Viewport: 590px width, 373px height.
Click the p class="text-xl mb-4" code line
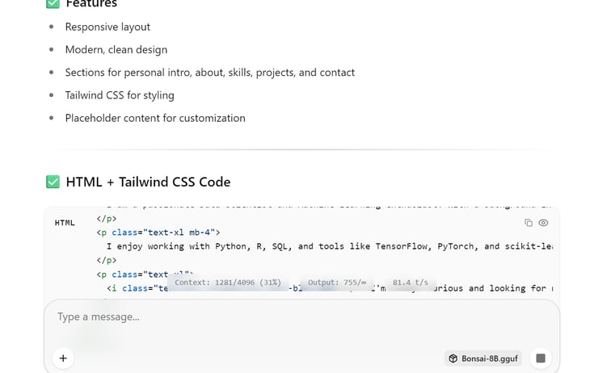(158, 233)
